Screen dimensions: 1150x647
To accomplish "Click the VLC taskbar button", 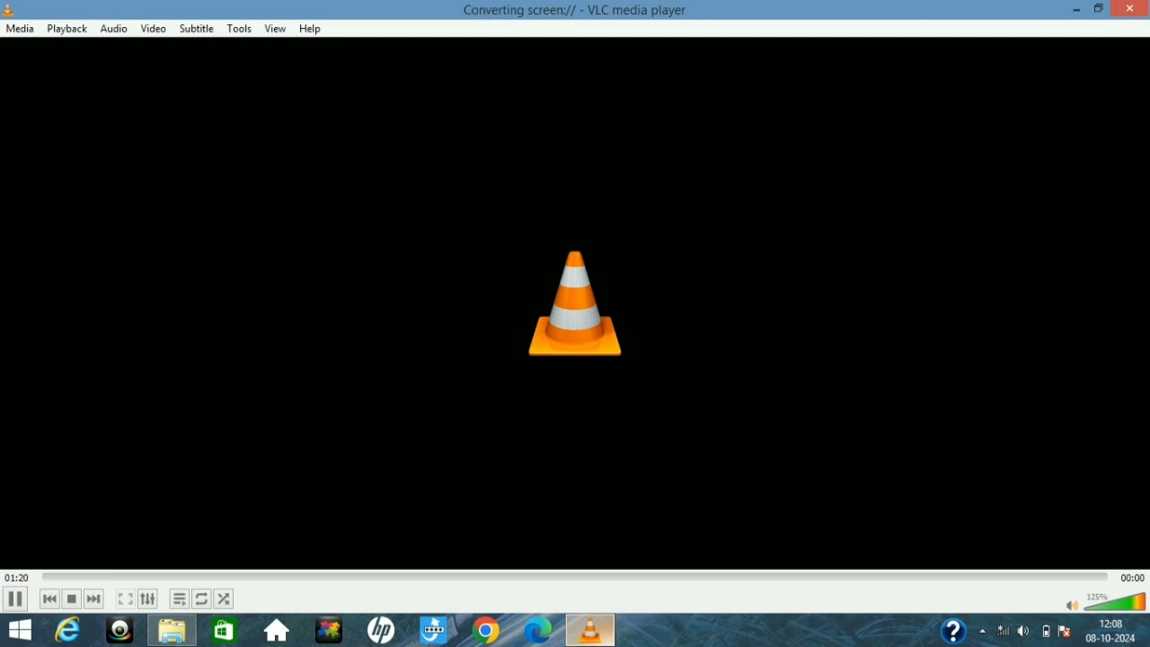I will tap(590, 631).
